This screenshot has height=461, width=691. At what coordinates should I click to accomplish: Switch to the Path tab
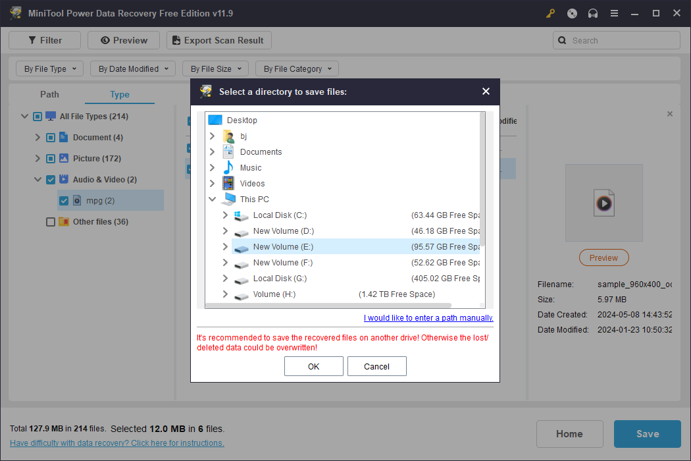[49, 94]
